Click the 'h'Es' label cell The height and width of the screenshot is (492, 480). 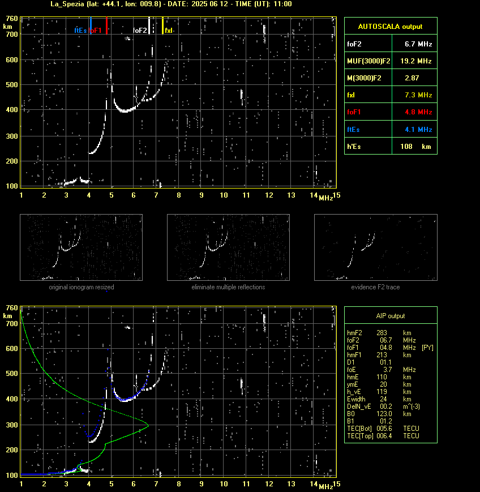click(368, 147)
